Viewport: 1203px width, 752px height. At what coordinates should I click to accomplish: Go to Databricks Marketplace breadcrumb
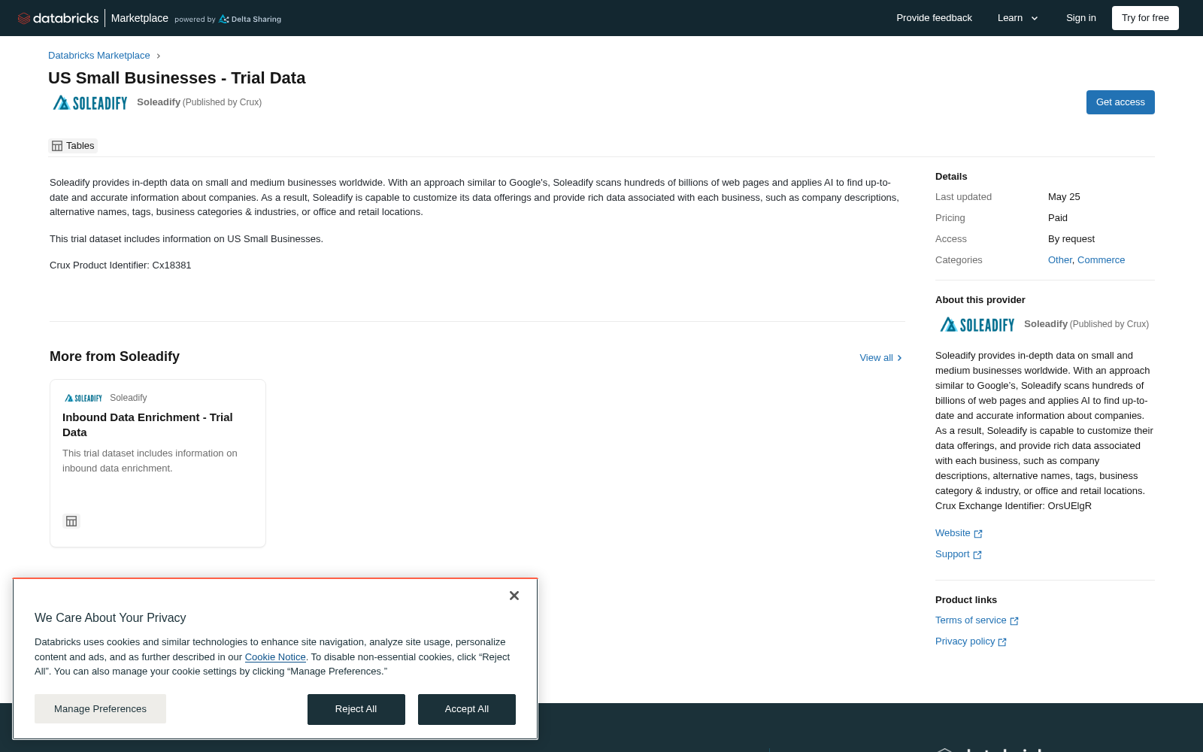(x=99, y=56)
